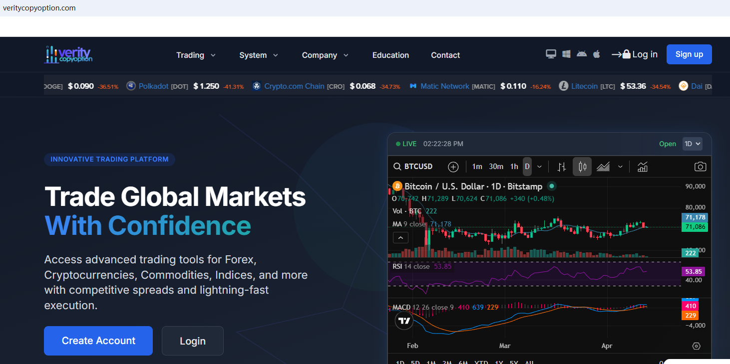The height and width of the screenshot is (364, 730).
Task: Click the Polkadot link in ticker
Action: (x=154, y=86)
